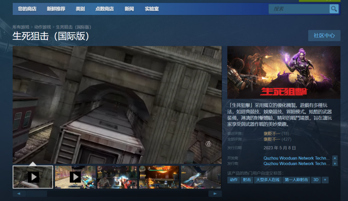Open the 社区中心 button
Screen dimensions: 348x201
[x=324, y=35]
